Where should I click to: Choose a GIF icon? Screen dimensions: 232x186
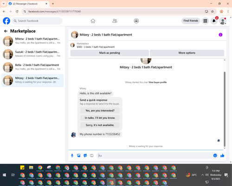92,155
